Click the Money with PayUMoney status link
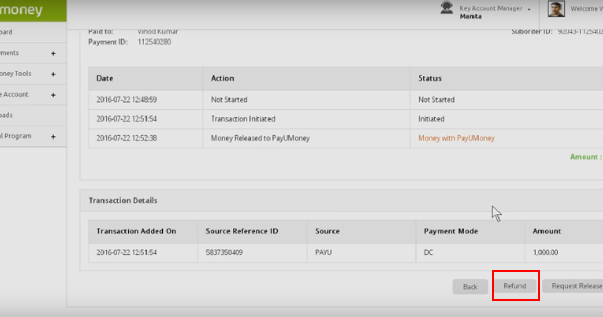Image resolution: width=603 pixels, height=317 pixels. 456,138
